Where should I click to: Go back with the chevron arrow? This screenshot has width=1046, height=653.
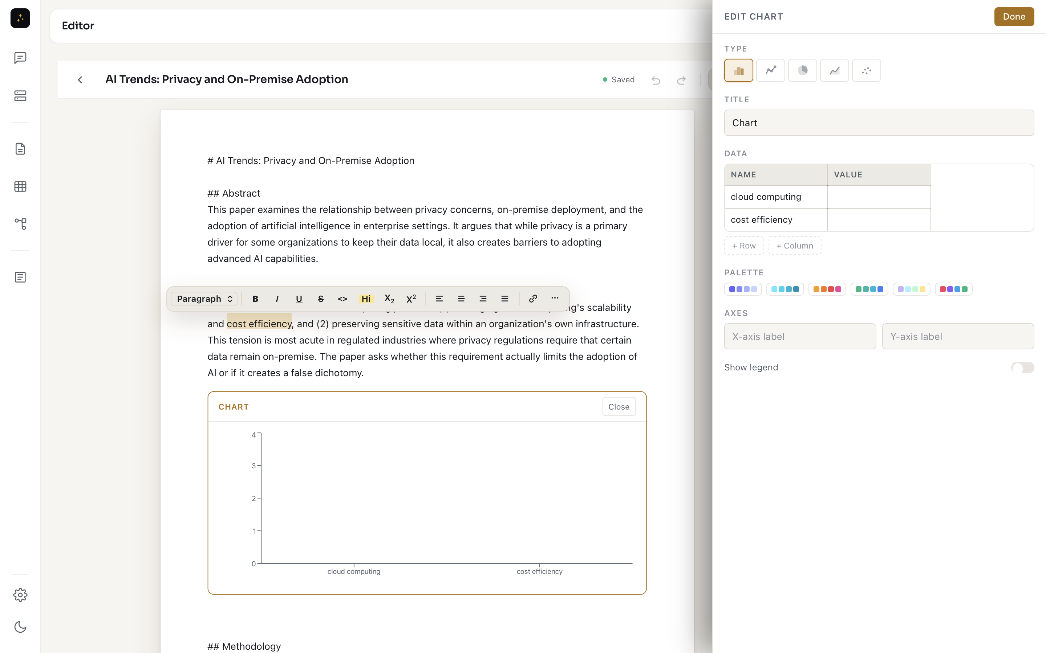(80, 80)
